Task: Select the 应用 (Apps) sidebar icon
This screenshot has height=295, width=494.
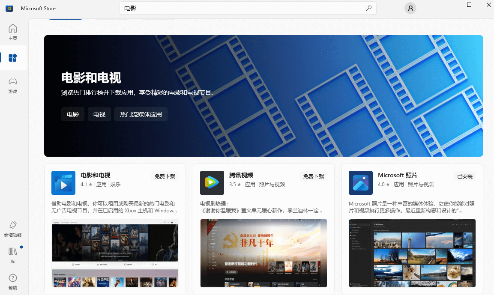Action: point(13,58)
